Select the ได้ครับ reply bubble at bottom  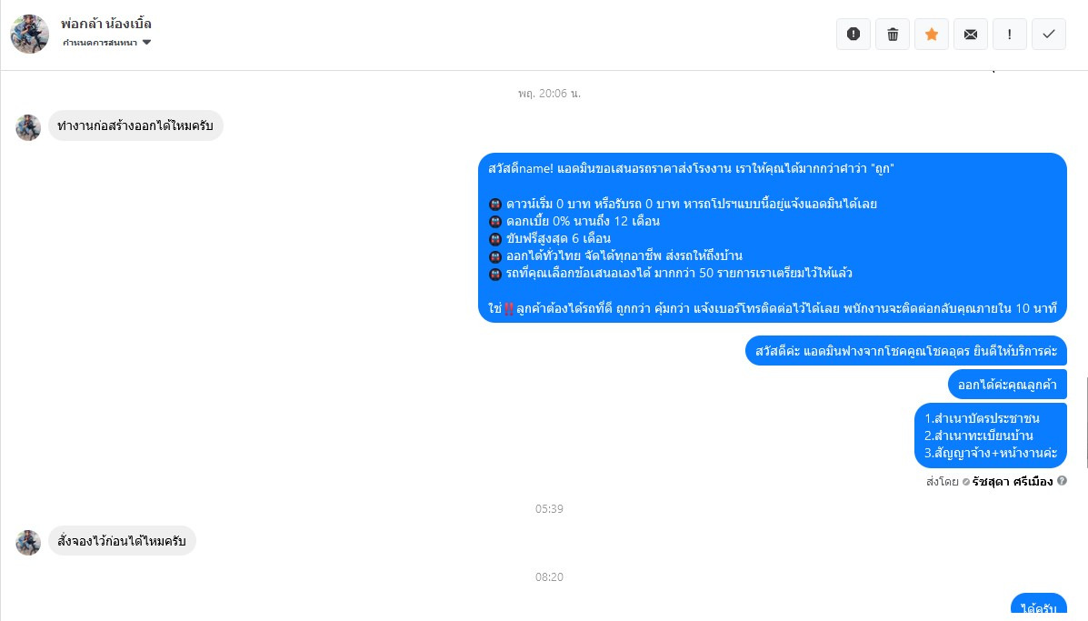click(1039, 606)
